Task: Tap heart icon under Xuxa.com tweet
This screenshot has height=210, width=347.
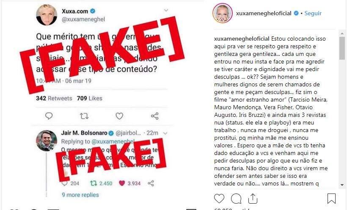Action: (x=119, y=116)
